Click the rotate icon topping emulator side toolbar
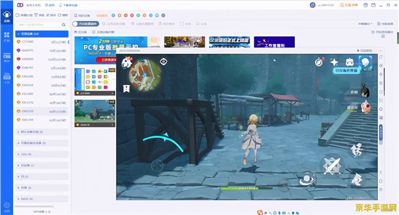Screen dimensions: 399x215 381,57
